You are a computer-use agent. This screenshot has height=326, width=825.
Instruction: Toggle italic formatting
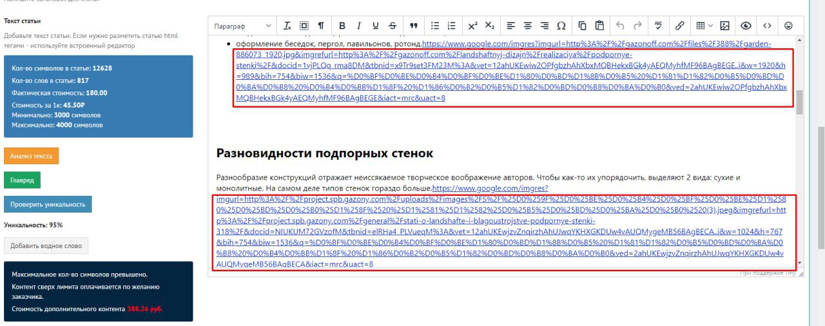(x=359, y=26)
